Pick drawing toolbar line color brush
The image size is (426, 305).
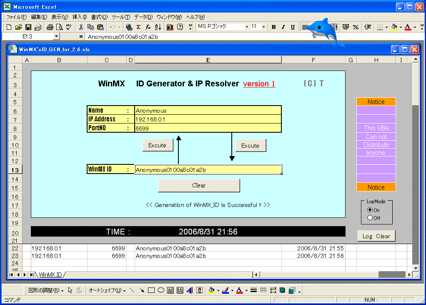(x=226, y=290)
